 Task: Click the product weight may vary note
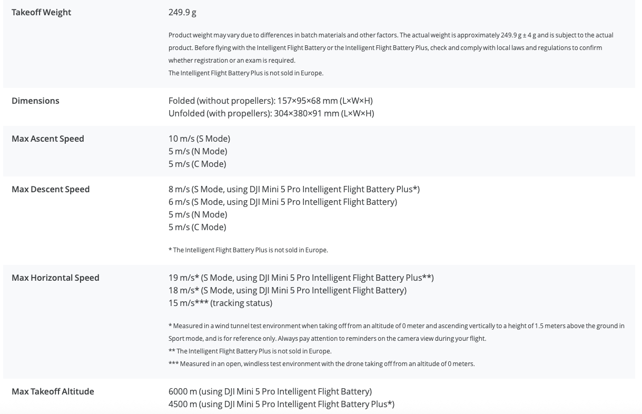click(390, 35)
